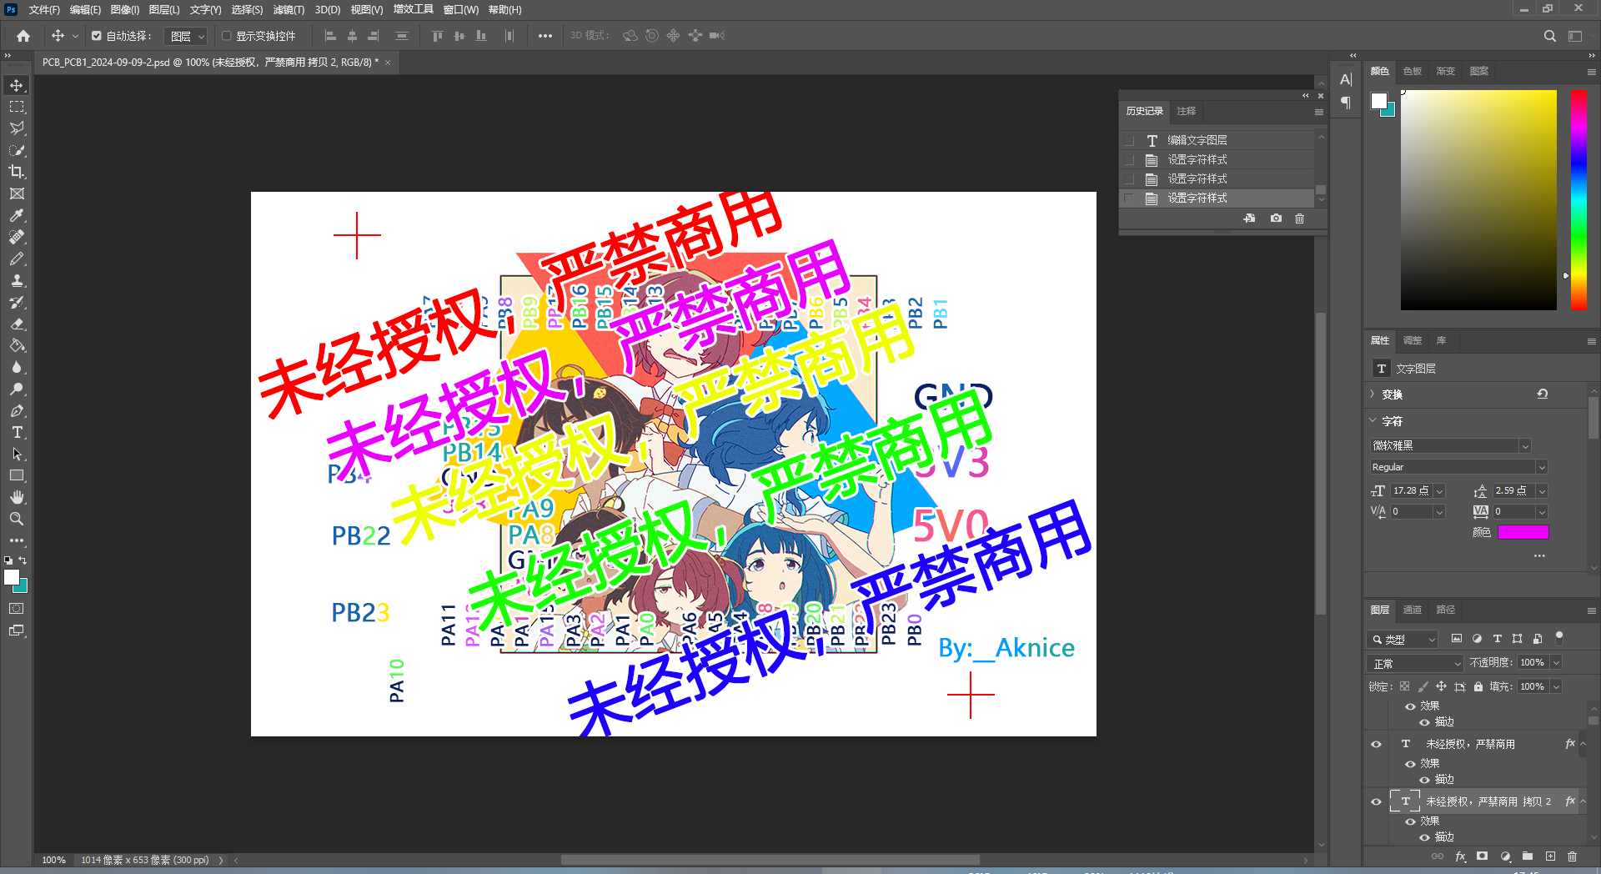Screen dimensions: 1601x874
Task: Toggle the pixel layer filter in Layers panel
Action: pyautogui.click(x=1457, y=639)
